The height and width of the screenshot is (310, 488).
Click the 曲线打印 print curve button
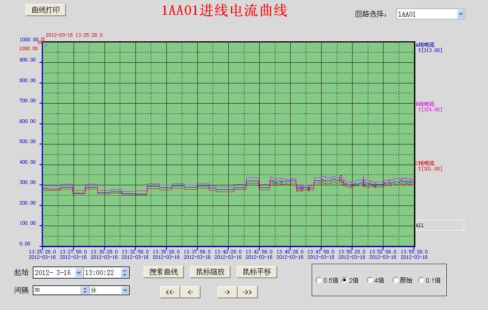[45, 10]
